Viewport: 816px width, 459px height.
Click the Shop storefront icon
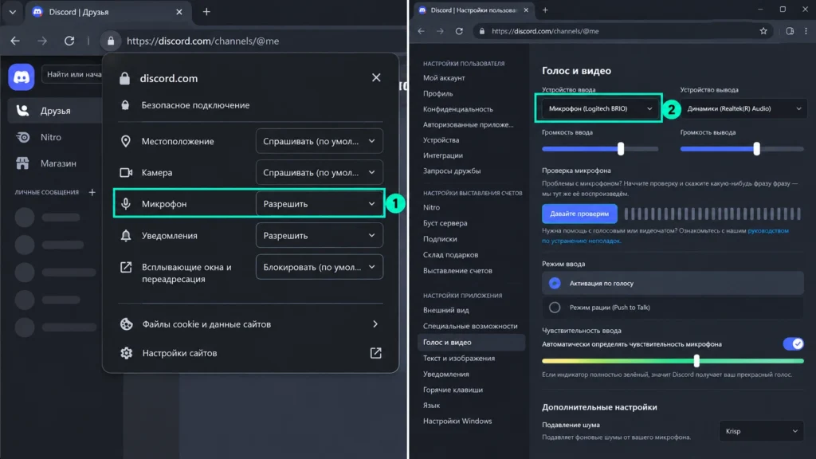(23, 163)
